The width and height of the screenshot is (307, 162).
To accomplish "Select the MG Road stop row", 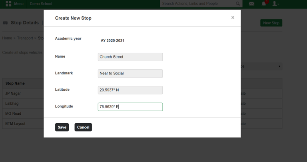I will point(142,114).
